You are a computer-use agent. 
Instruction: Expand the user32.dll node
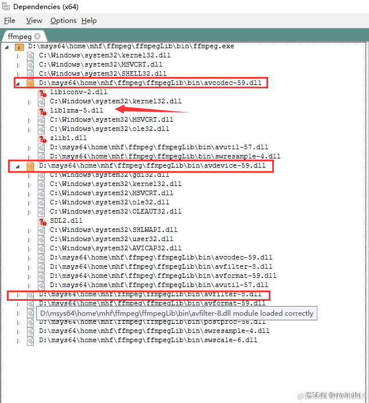point(29,240)
